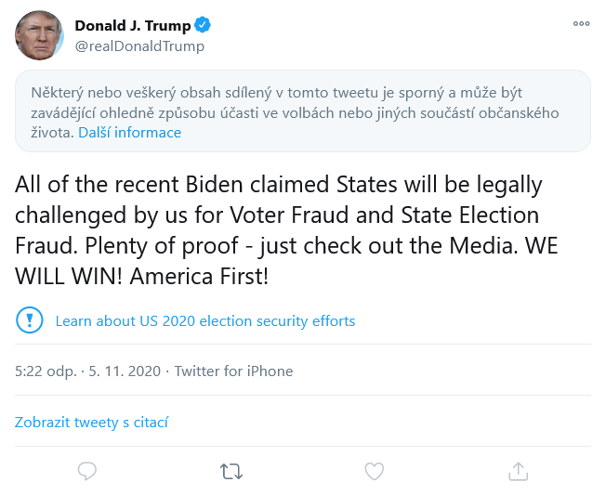Open the @realDonaldTrump handle link
606x495 pixels.
pos(139,46)
